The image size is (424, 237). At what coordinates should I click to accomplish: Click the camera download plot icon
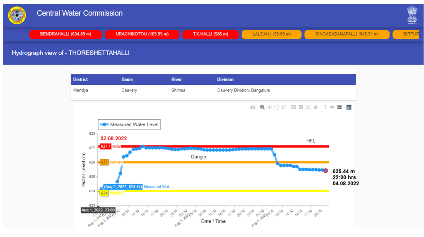point(253,107)
